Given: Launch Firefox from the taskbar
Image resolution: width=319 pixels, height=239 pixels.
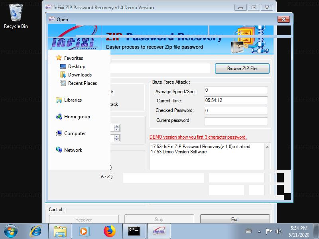Looking at the screenshot, I should click(x=109, y=231).
